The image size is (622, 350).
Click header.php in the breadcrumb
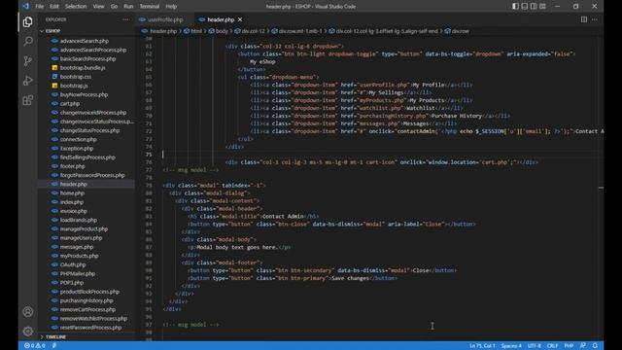163,31
